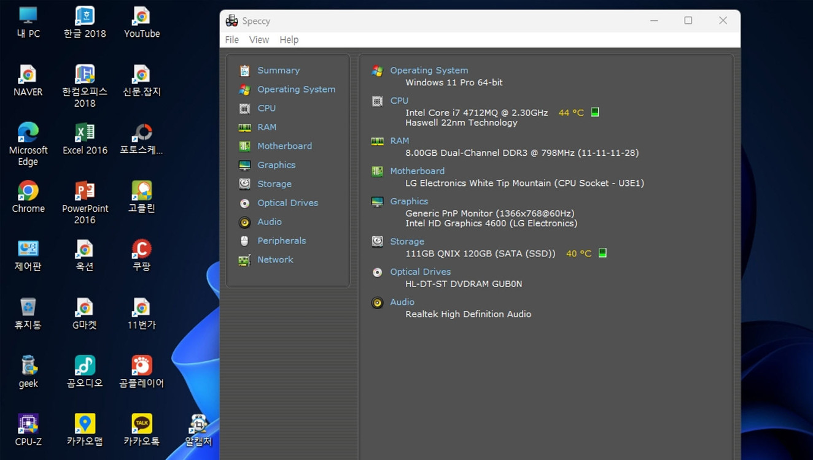813x460 pixels.
Task: Open the Optical Drives section
Action: point(288,202)
